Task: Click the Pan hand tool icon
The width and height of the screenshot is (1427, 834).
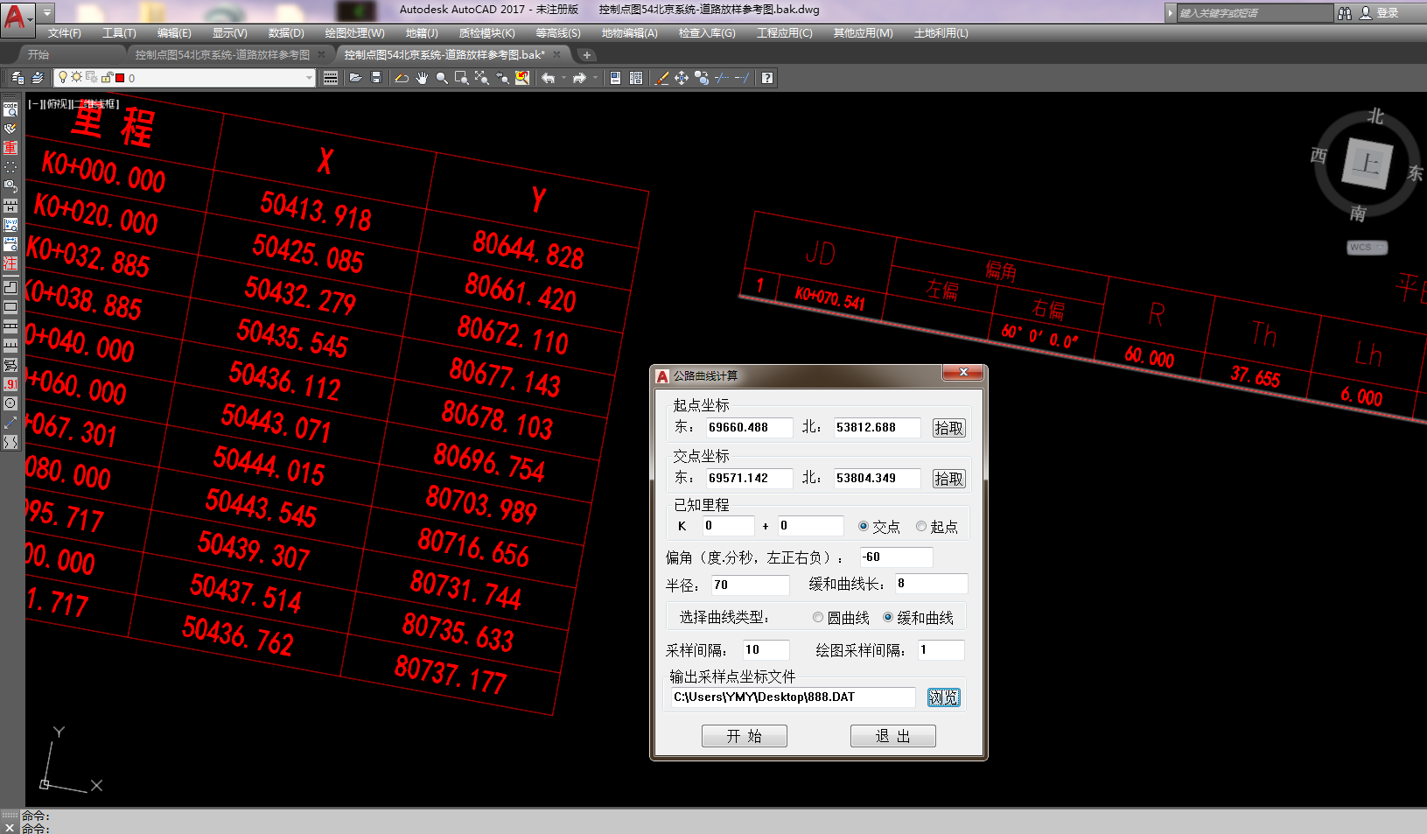Action: [x=422, y=78]
